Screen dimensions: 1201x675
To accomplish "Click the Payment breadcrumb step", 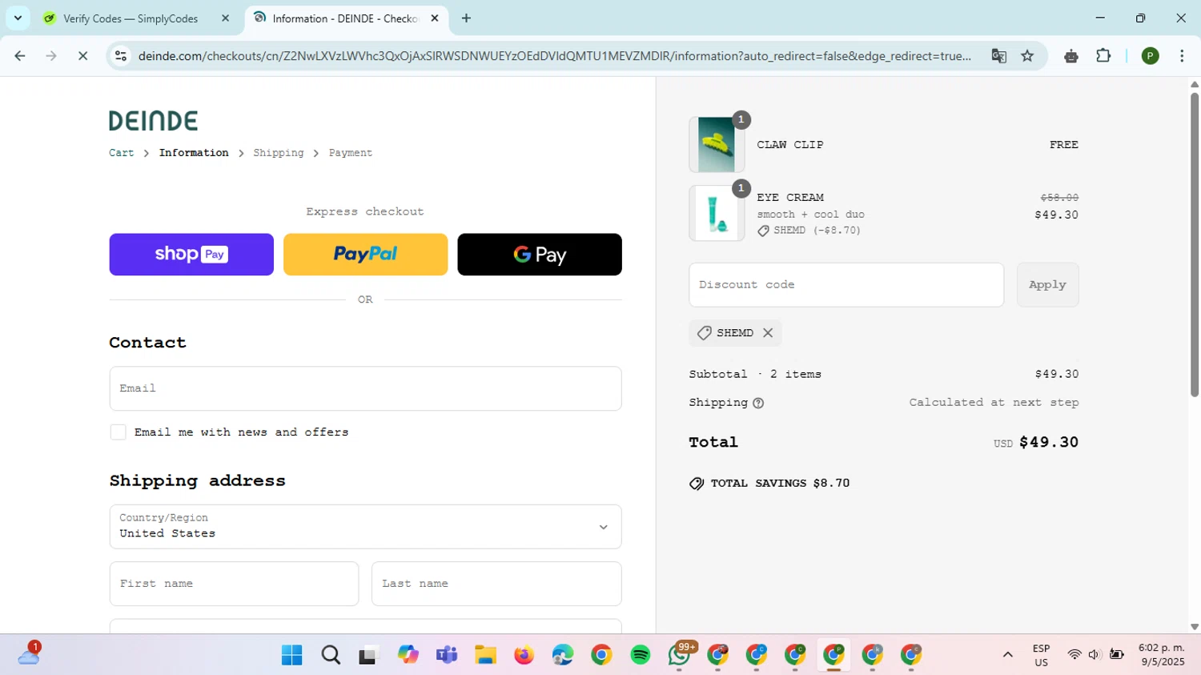I will pyautogui.click(x=351, y=153).
